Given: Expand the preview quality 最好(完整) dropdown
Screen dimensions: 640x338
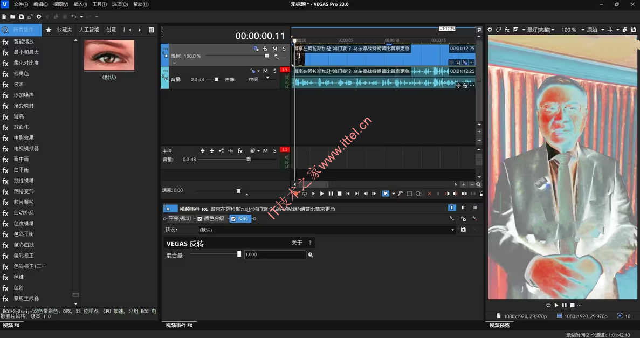Looking at the screenshot, I should click(x=541, y=30).
